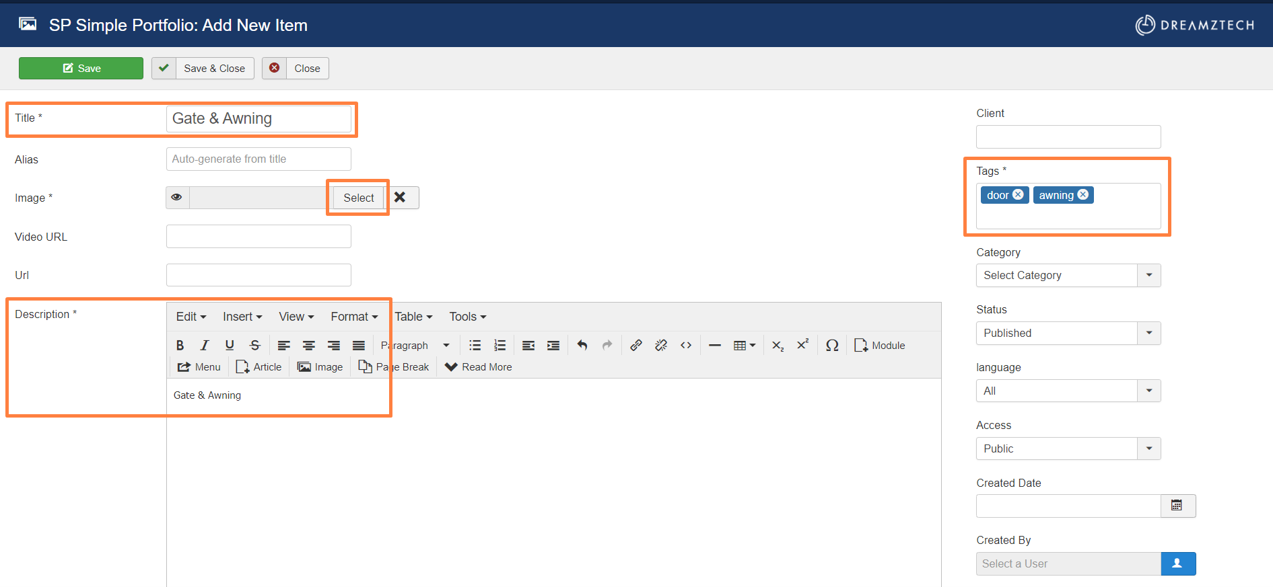
Task: Apply underline formatting
Action: coord(230,346)
